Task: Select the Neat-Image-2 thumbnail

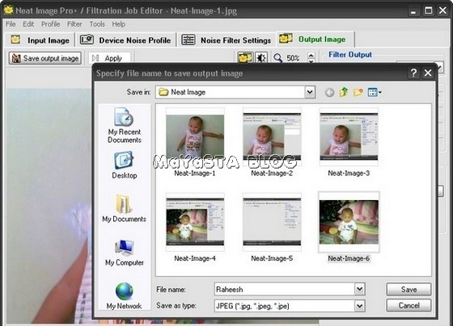Action: [272, 137]
